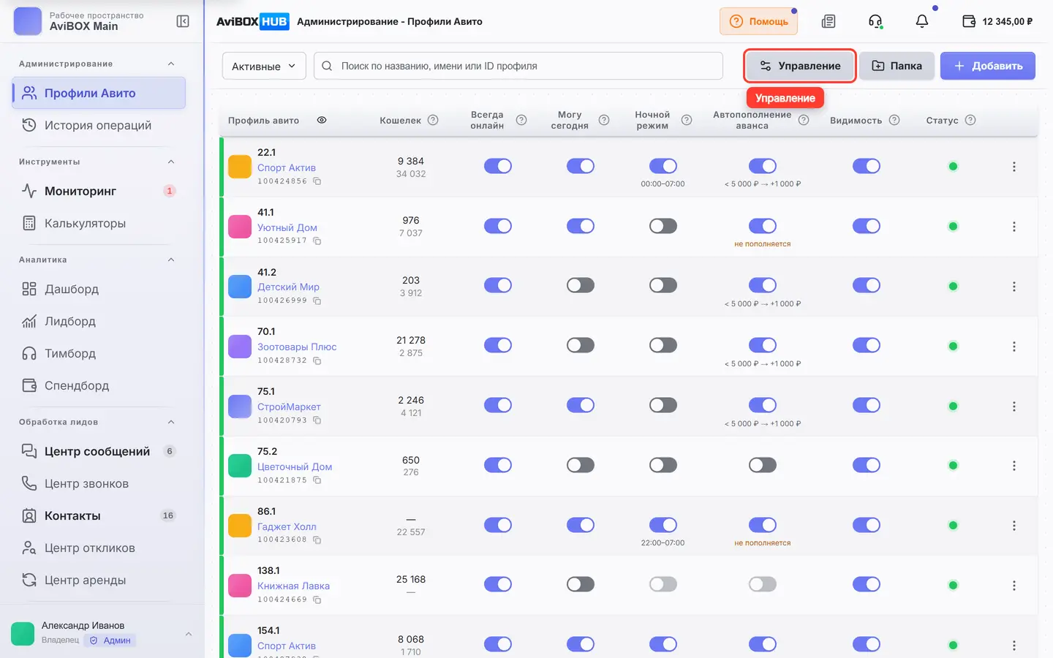Toggle Видимость for СтройМаркет

pyautogui.click(x=867, y=405)
